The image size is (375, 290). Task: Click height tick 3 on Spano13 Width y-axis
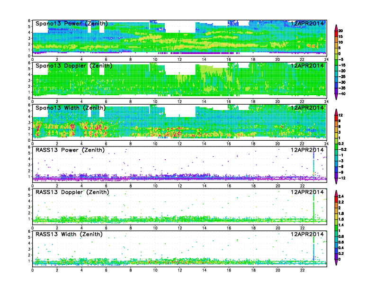point(29,123)
